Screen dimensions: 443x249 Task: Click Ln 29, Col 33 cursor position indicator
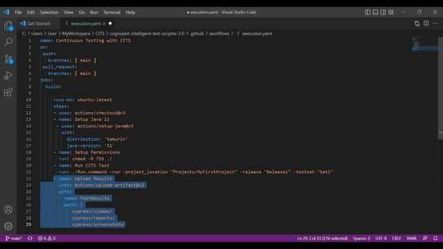coord(323,239)
